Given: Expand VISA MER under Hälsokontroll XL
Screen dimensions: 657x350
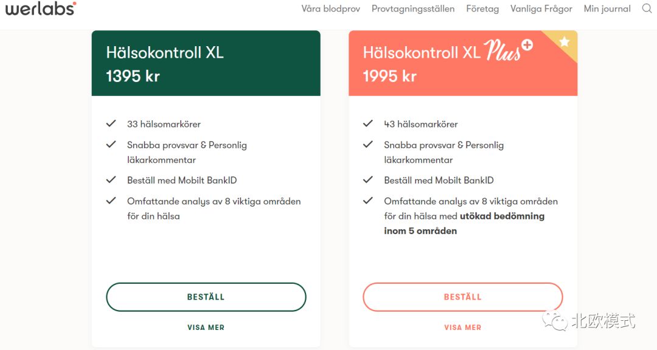Looking at the screenshot, I should pos(206,327).
